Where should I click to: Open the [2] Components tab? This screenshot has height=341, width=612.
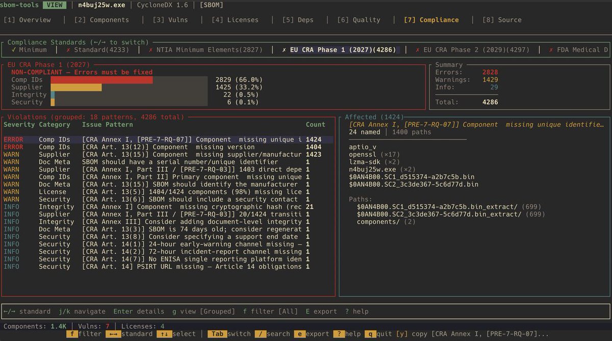tap(101, 20)
